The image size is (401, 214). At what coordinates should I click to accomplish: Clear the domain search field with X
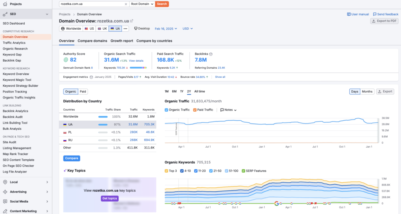pos(126,4)
